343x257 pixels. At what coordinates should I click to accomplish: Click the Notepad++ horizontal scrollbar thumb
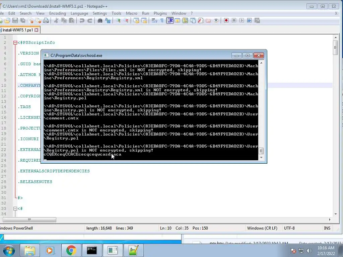coord(29,220)
